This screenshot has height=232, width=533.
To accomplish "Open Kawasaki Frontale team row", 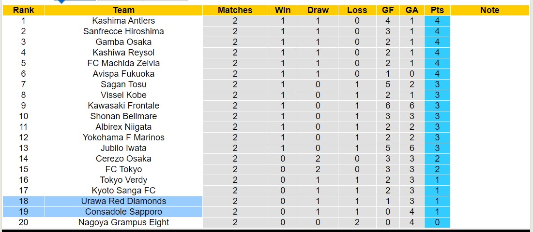I will point(123,106).
